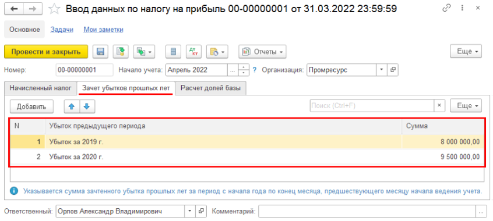Screen dimensions: 493x221
Task: Click row number 2 cell
Action: pyautogui.click(x=27, y=156)
